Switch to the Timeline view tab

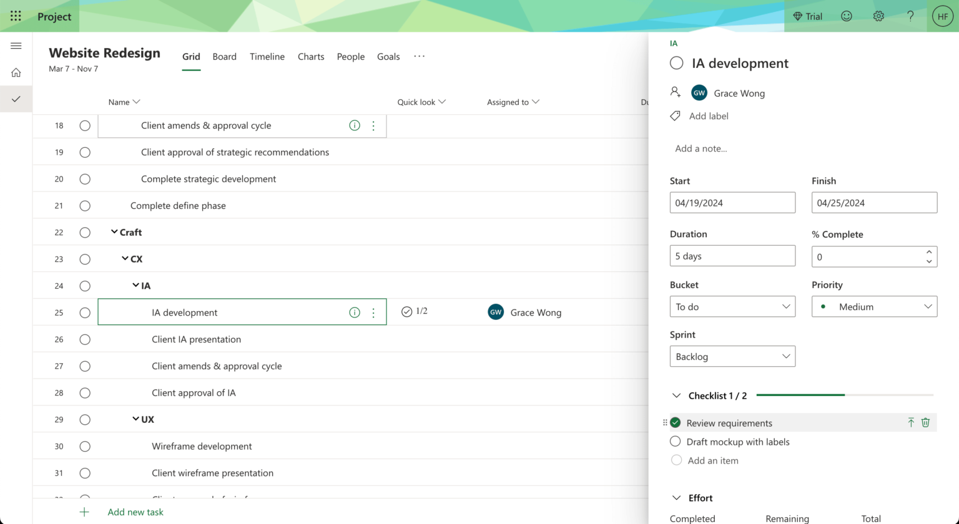(x=267, y=56)
